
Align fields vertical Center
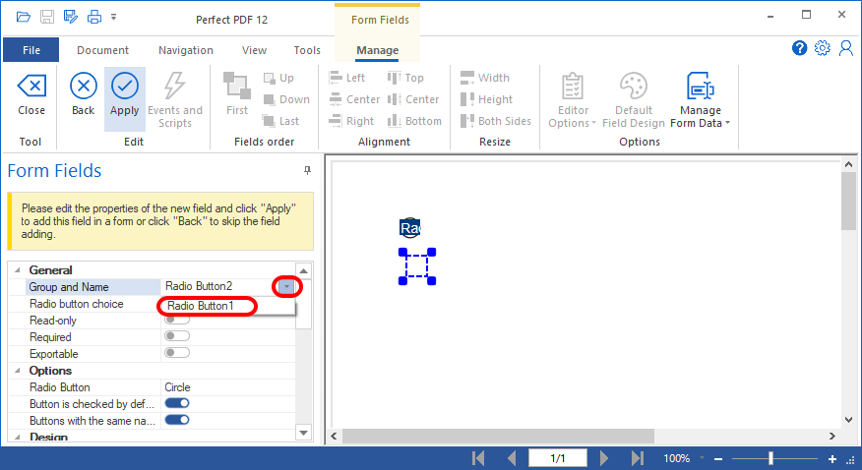tap(413, 99)
